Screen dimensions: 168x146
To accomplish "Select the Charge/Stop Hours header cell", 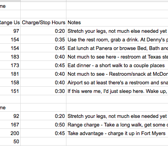I will coord(43,23).
